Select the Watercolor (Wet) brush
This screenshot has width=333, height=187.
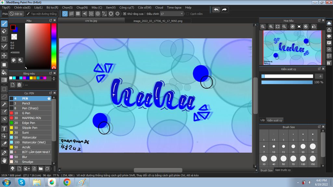pyautogui.click(x=30, y=142)
